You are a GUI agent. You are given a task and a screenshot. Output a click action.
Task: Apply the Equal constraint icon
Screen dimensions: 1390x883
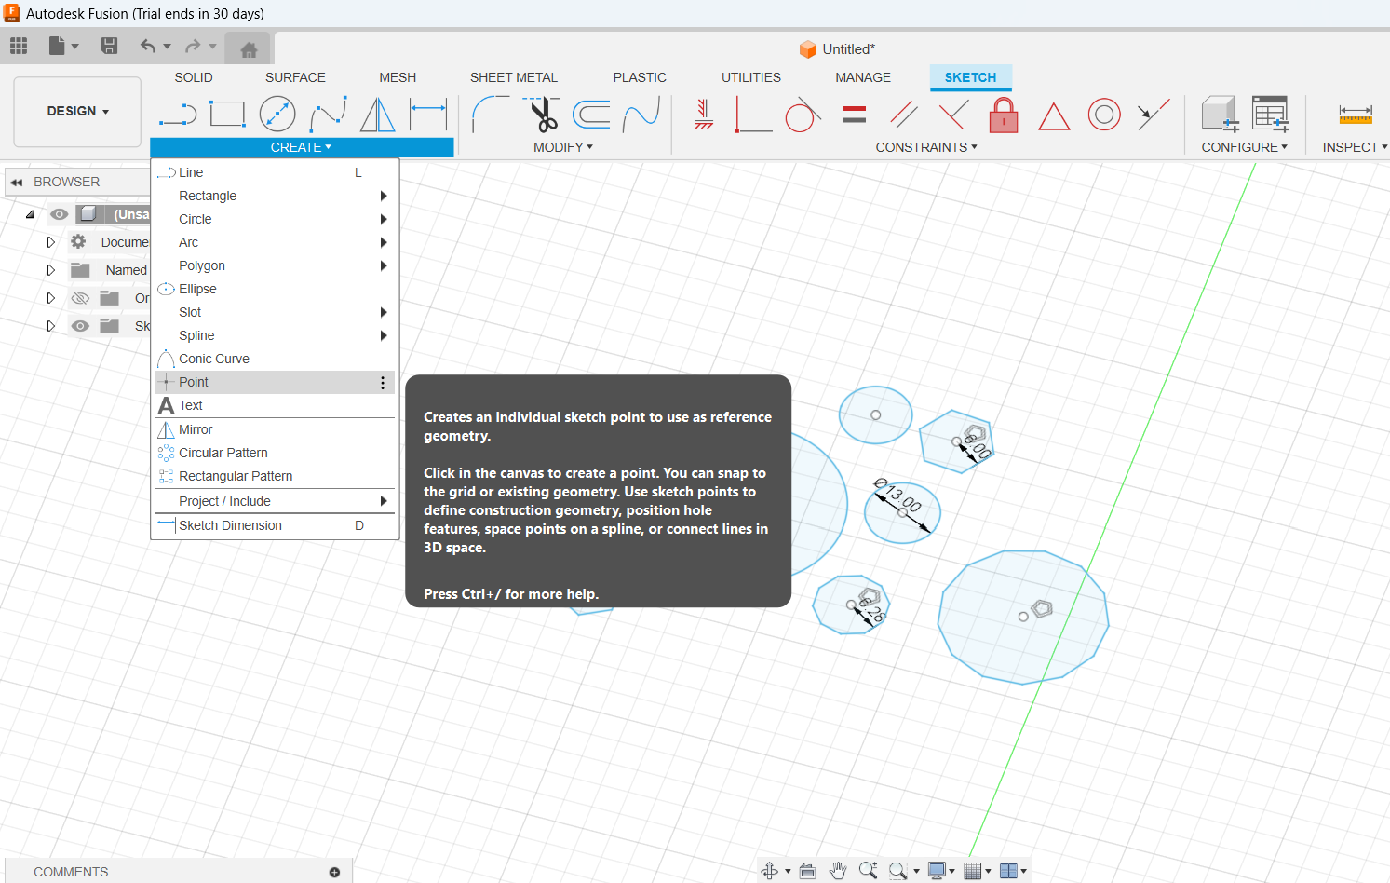(x=854, y=115)
